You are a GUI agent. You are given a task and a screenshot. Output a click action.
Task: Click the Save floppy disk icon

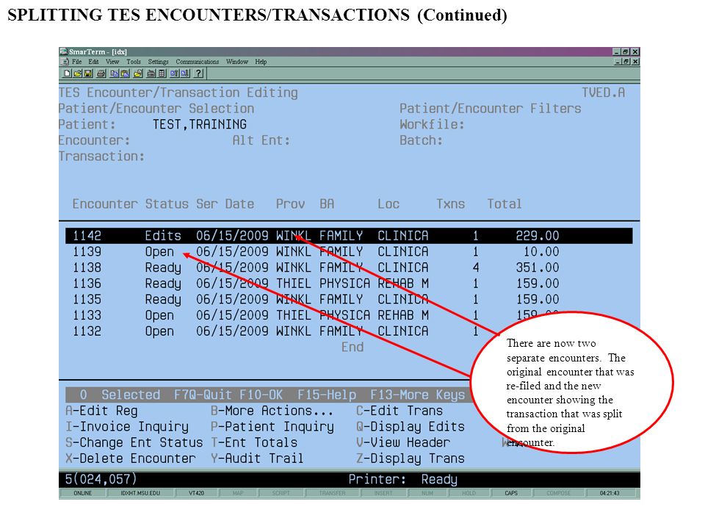88,73
